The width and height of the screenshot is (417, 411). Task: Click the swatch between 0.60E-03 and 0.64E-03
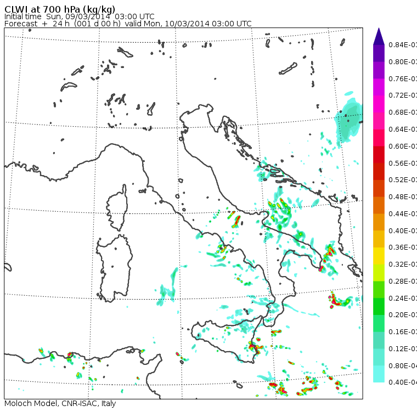(379, 138)
